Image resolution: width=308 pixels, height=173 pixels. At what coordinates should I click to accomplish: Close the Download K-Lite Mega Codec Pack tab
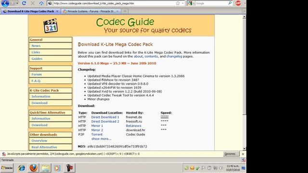click(57, 12)
